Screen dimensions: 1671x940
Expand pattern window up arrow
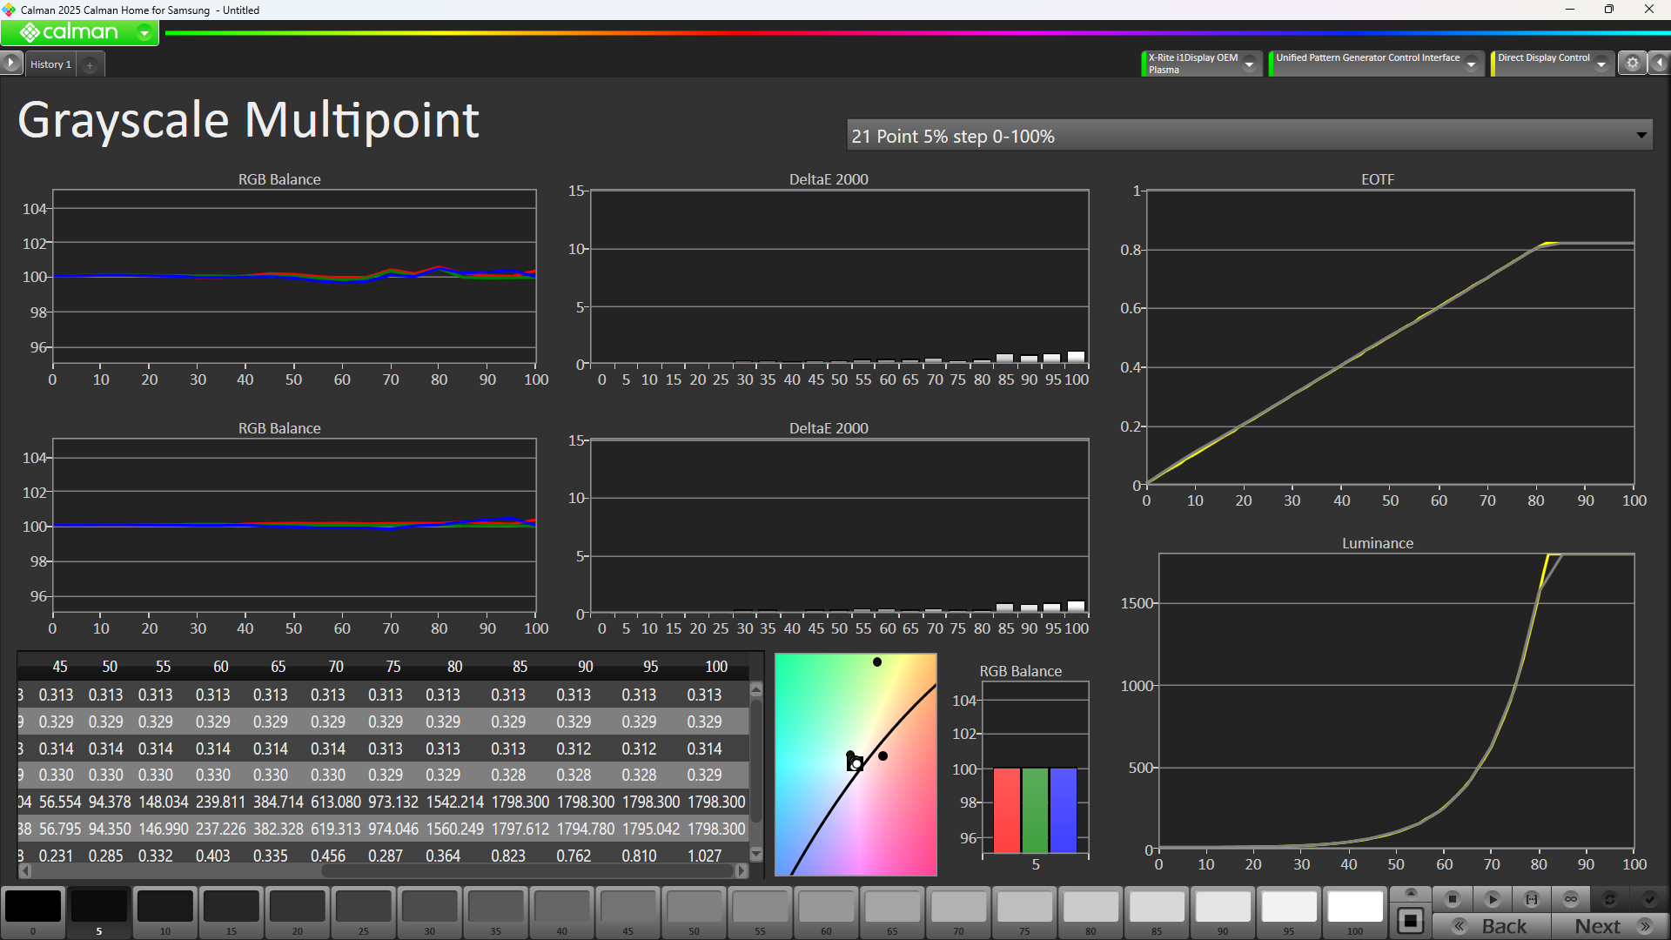point(1411,893)
